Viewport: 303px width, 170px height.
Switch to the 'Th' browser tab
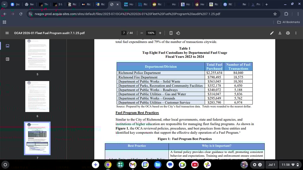click(44, 4)
